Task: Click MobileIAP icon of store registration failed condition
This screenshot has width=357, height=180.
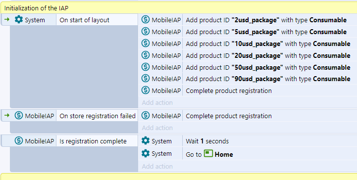Action: [x=19, y=116]
